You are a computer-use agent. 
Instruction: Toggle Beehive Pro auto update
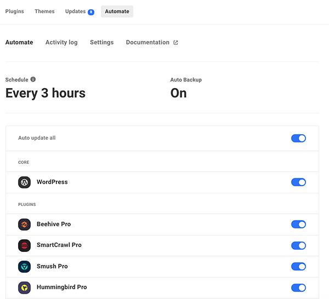point(298,224)
